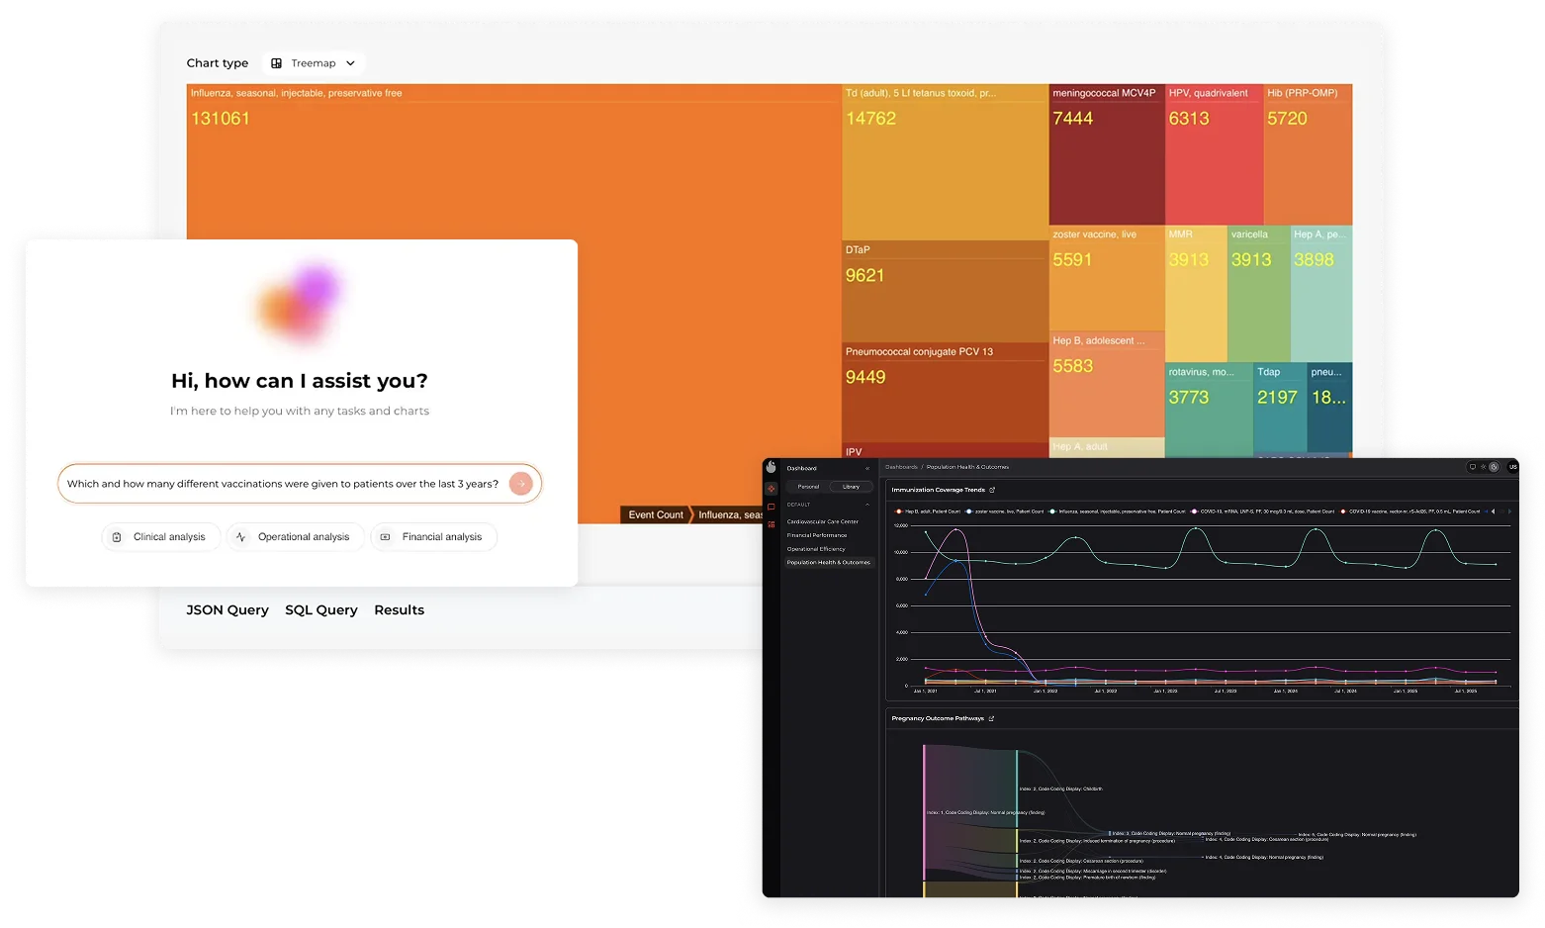This screenshot has height=928, width=1545.
Task: Select the varicella 3913 treemap tile
Action: tap(1259, 294)
